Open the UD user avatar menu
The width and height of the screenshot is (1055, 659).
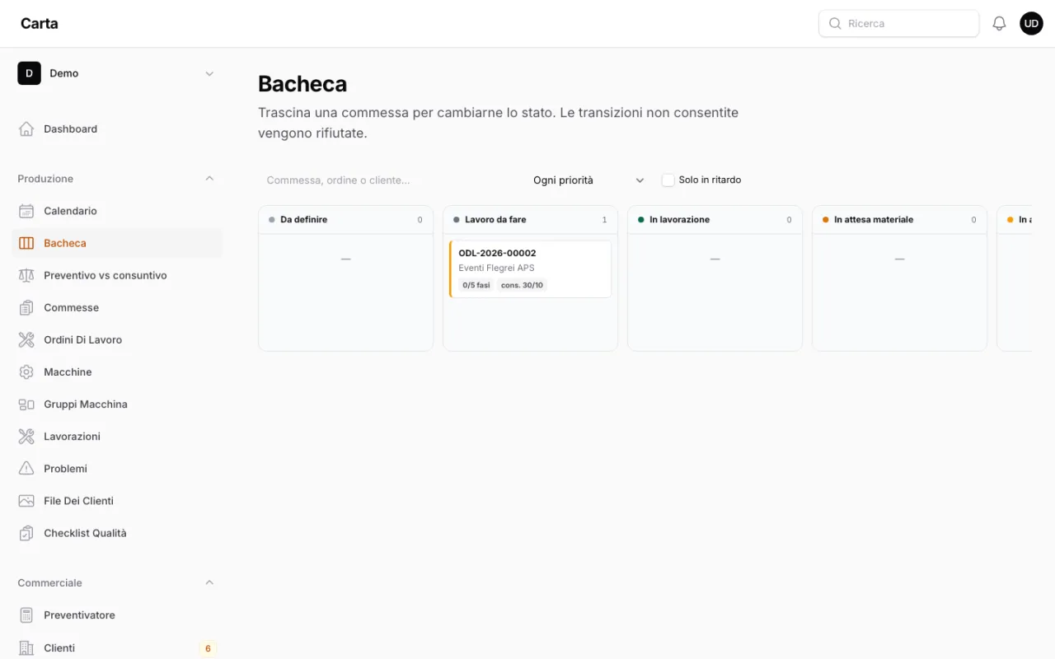pos(1031,24)
